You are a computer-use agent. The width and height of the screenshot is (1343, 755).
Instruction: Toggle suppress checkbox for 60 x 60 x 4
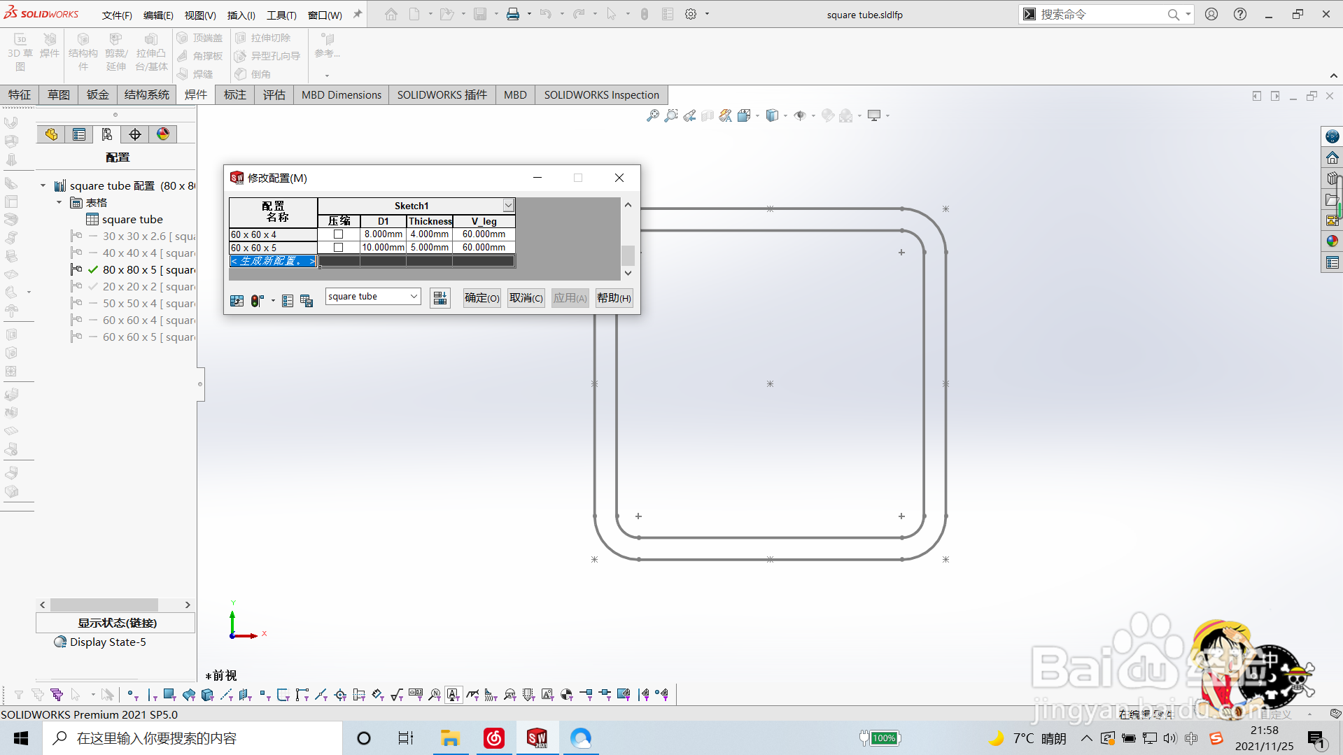coord(339,234)
